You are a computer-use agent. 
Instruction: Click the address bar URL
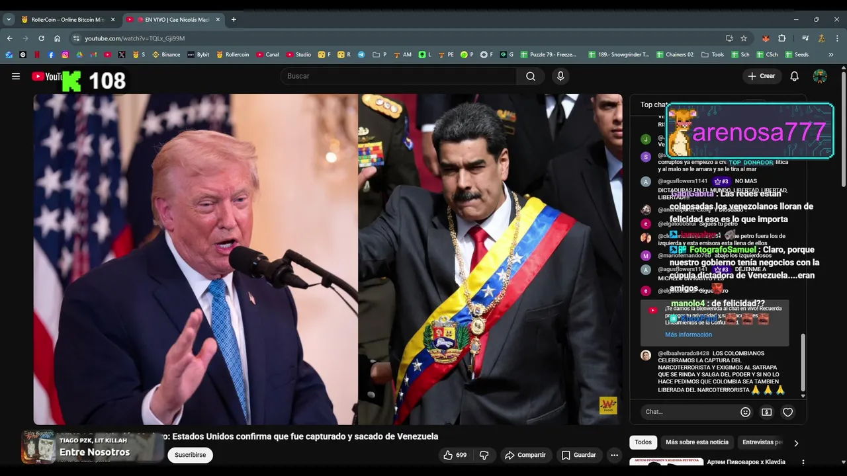(x=135, y=38)
